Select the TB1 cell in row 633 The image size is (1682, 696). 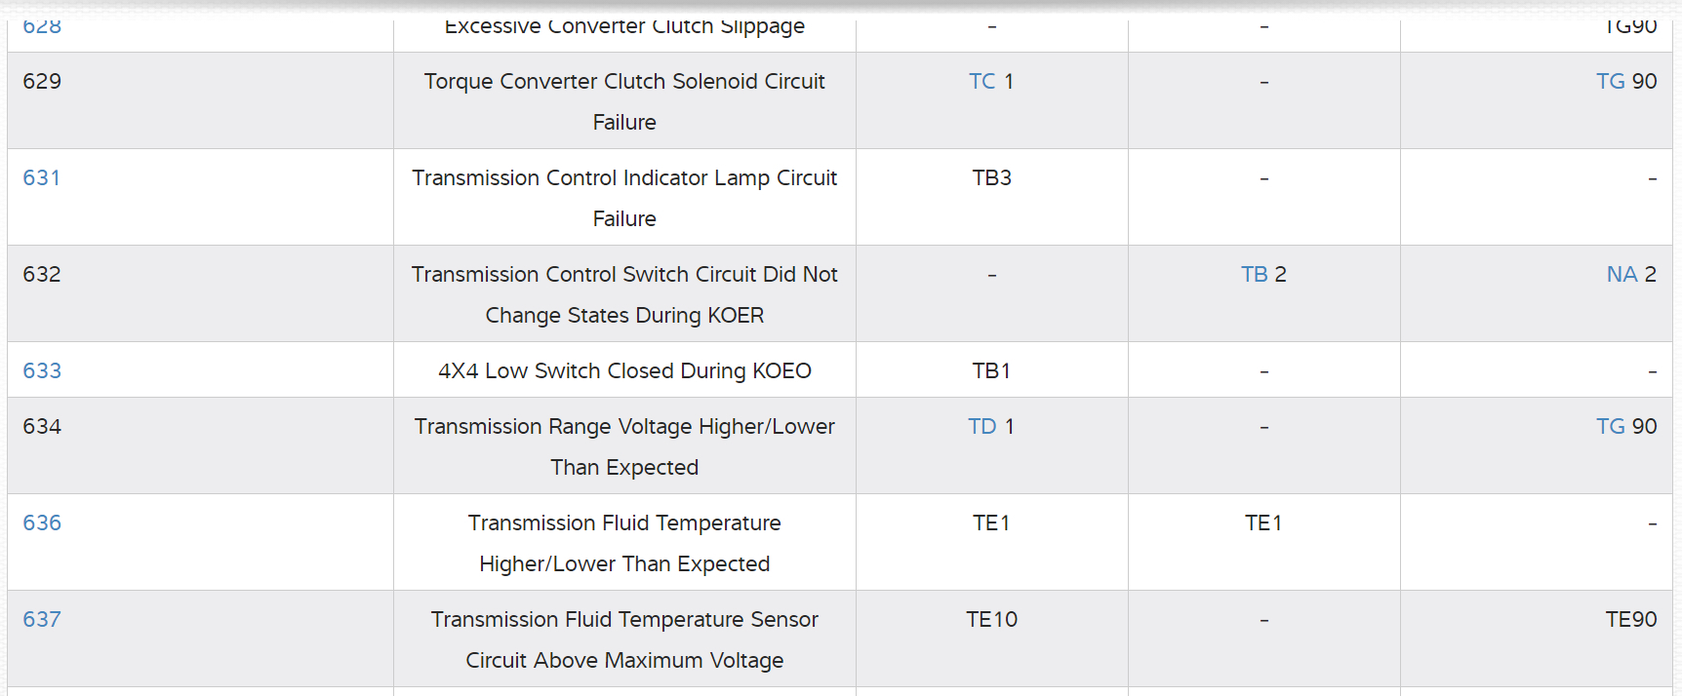pos(991,370)
